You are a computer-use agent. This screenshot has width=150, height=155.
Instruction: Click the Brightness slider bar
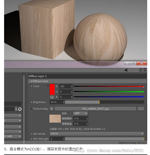pos(104,102)
